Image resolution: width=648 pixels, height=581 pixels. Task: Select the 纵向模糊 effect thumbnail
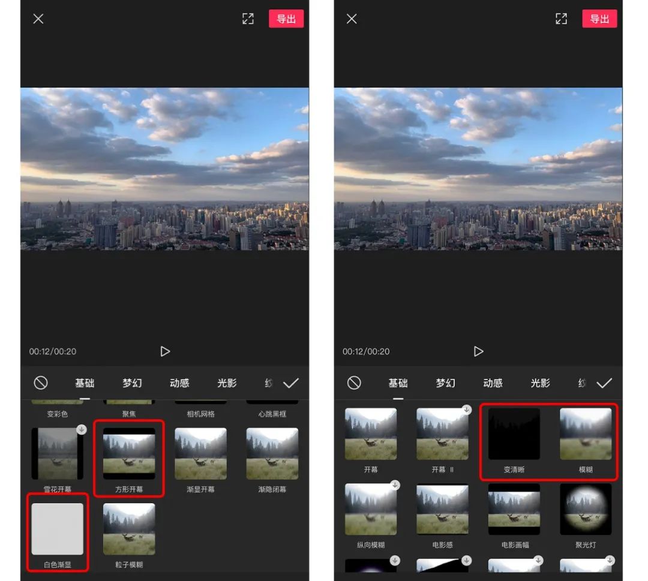coord(371,509)
